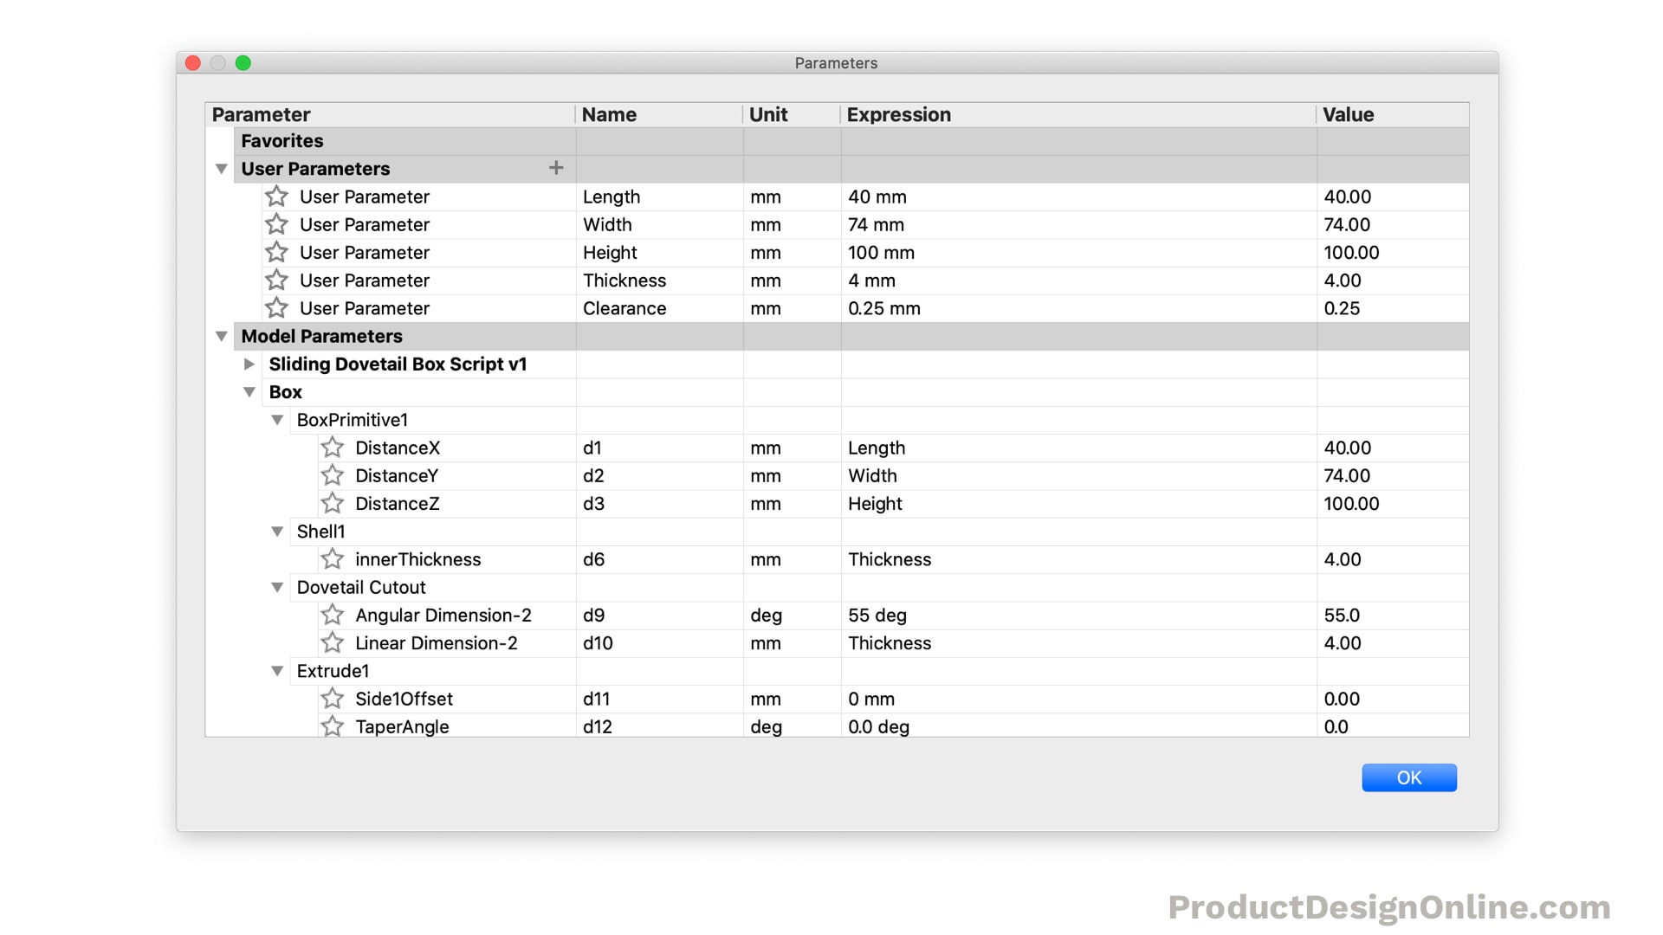
Task: Star the Side1Offset parameter
Action: [x=332, y=699]
